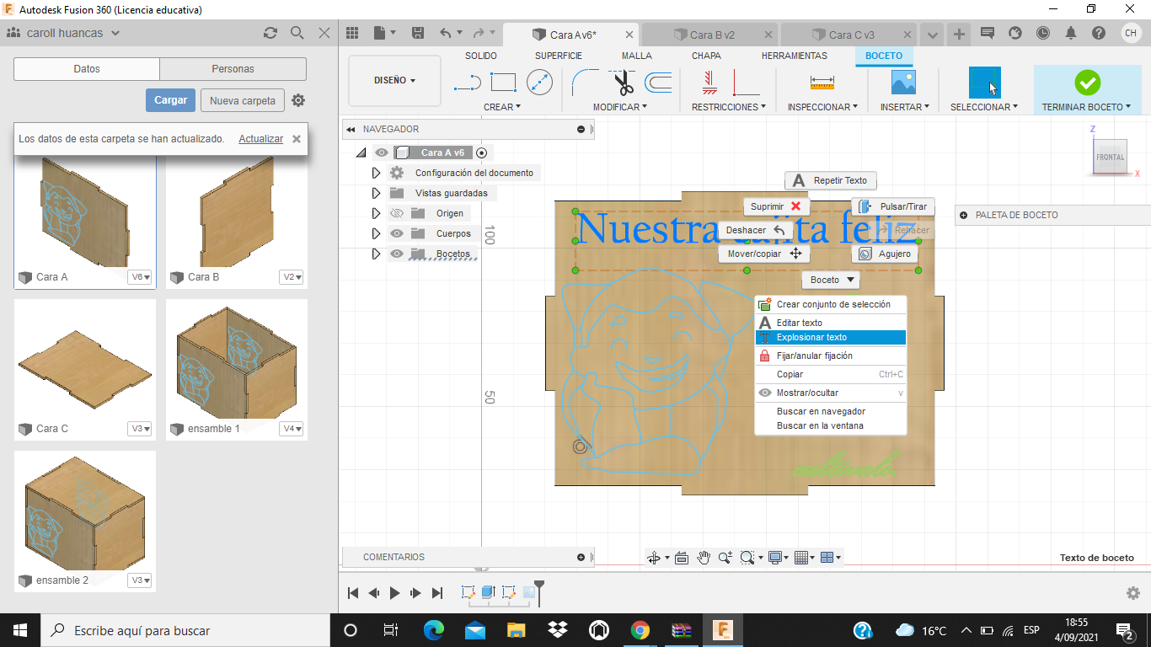Click the green Finish Sketch checkmark
This screenshot has width=1151, height=647.
tap(1087, 83)
